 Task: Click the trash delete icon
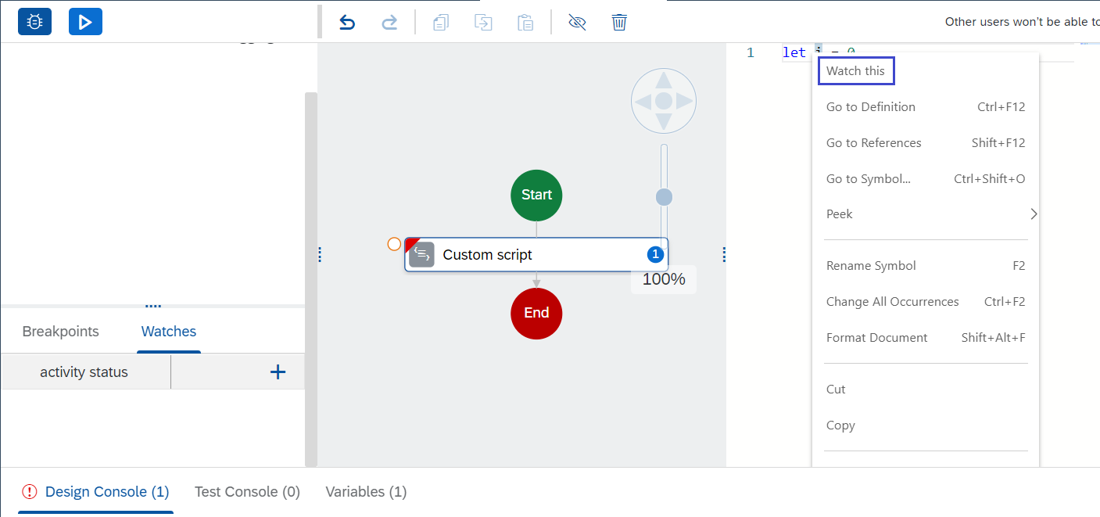(x=619, y=22)
